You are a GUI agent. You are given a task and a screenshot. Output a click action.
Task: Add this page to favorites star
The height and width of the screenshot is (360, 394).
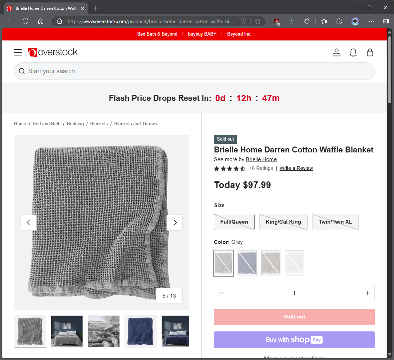(258, 21)
